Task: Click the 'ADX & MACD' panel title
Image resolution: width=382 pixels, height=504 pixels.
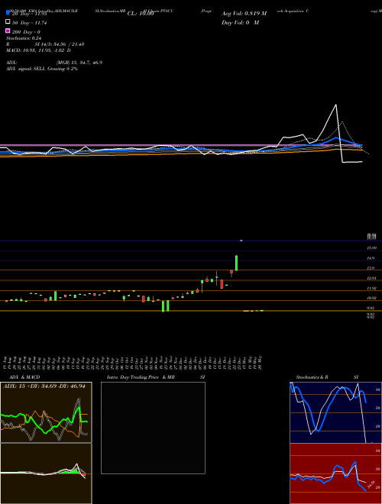Action: click(x=24, y=377)
